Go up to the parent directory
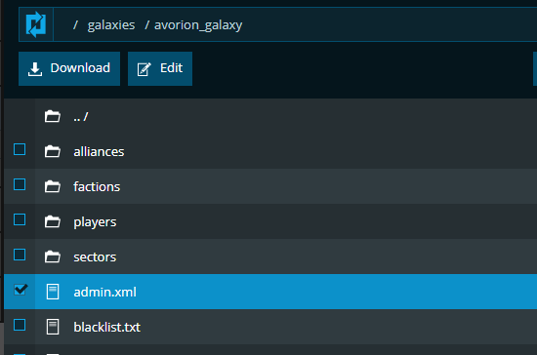Viewport: 537px width, 355px height. click(80, 117)
